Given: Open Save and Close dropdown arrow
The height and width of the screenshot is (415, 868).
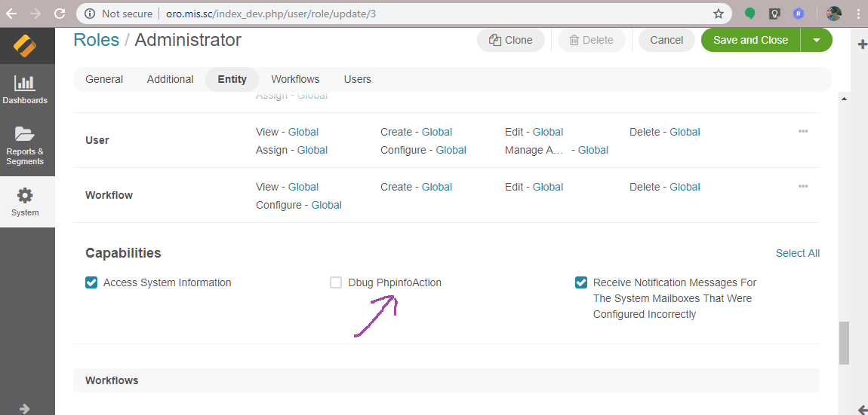Looking at the screenshot, I should [817, 40].
